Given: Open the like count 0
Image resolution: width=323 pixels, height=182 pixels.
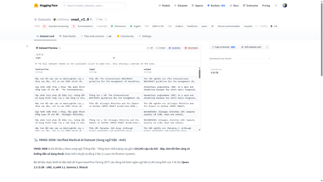Looking at the screenshot, I should coord(106,19).
